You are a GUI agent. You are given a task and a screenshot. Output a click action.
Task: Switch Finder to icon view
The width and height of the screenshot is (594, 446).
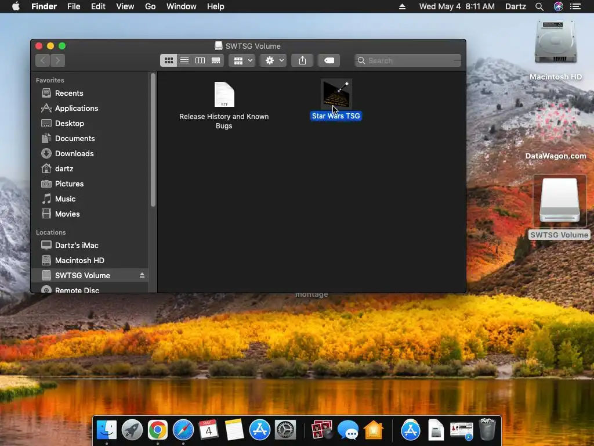click(169, 60)
